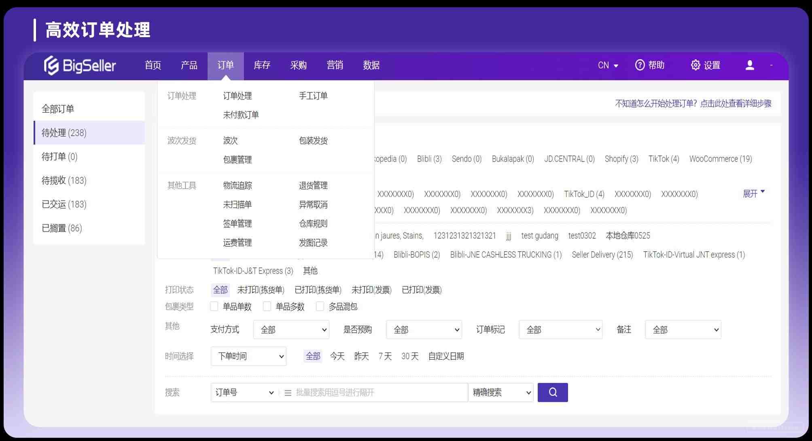Select 签单管理 menu entry
This screenshot has width=812, height=441.
coord(237,223)
